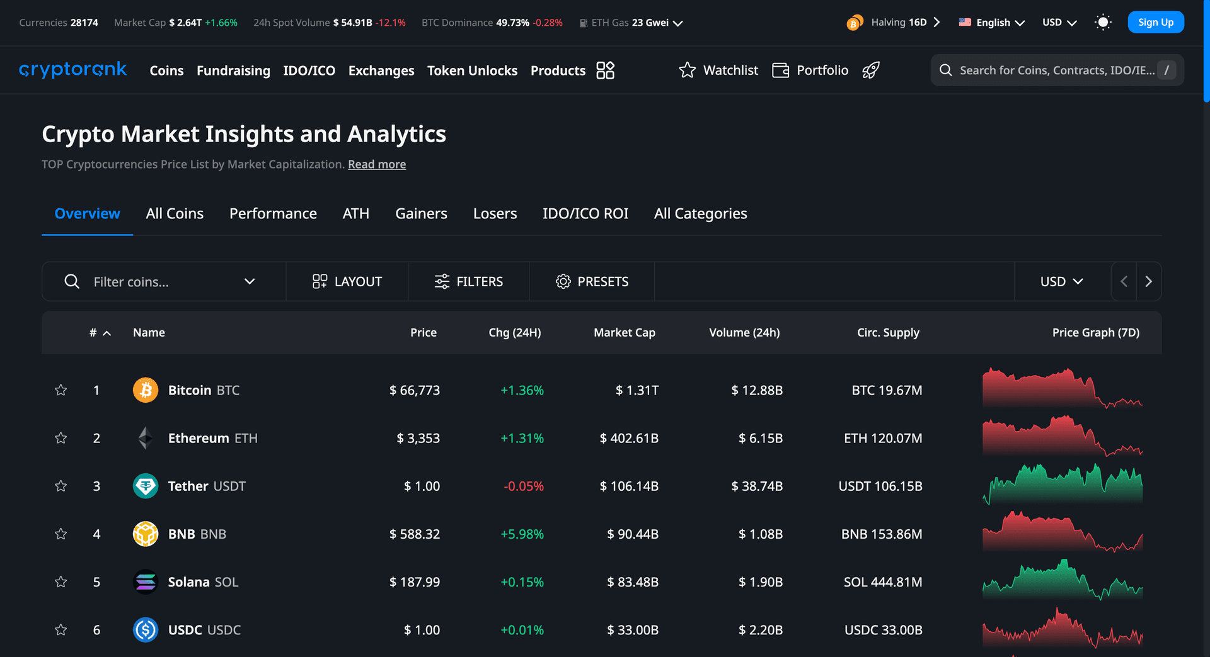Click the Sign Up button

(x=1156, y=22)
